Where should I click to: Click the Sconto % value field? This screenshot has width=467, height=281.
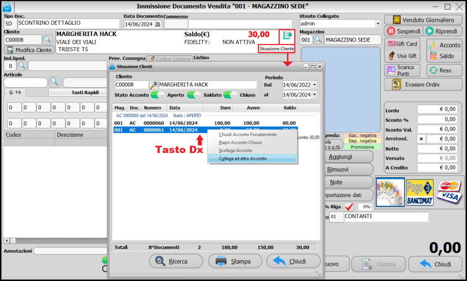pyautogui.click(x=437, y=120)
